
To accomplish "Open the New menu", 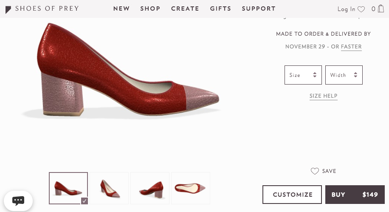I will tap(121, 8).
